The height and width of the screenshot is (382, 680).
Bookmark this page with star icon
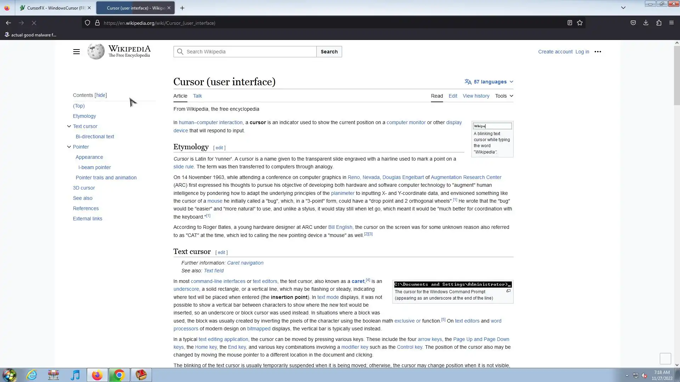tap(580, 23)
